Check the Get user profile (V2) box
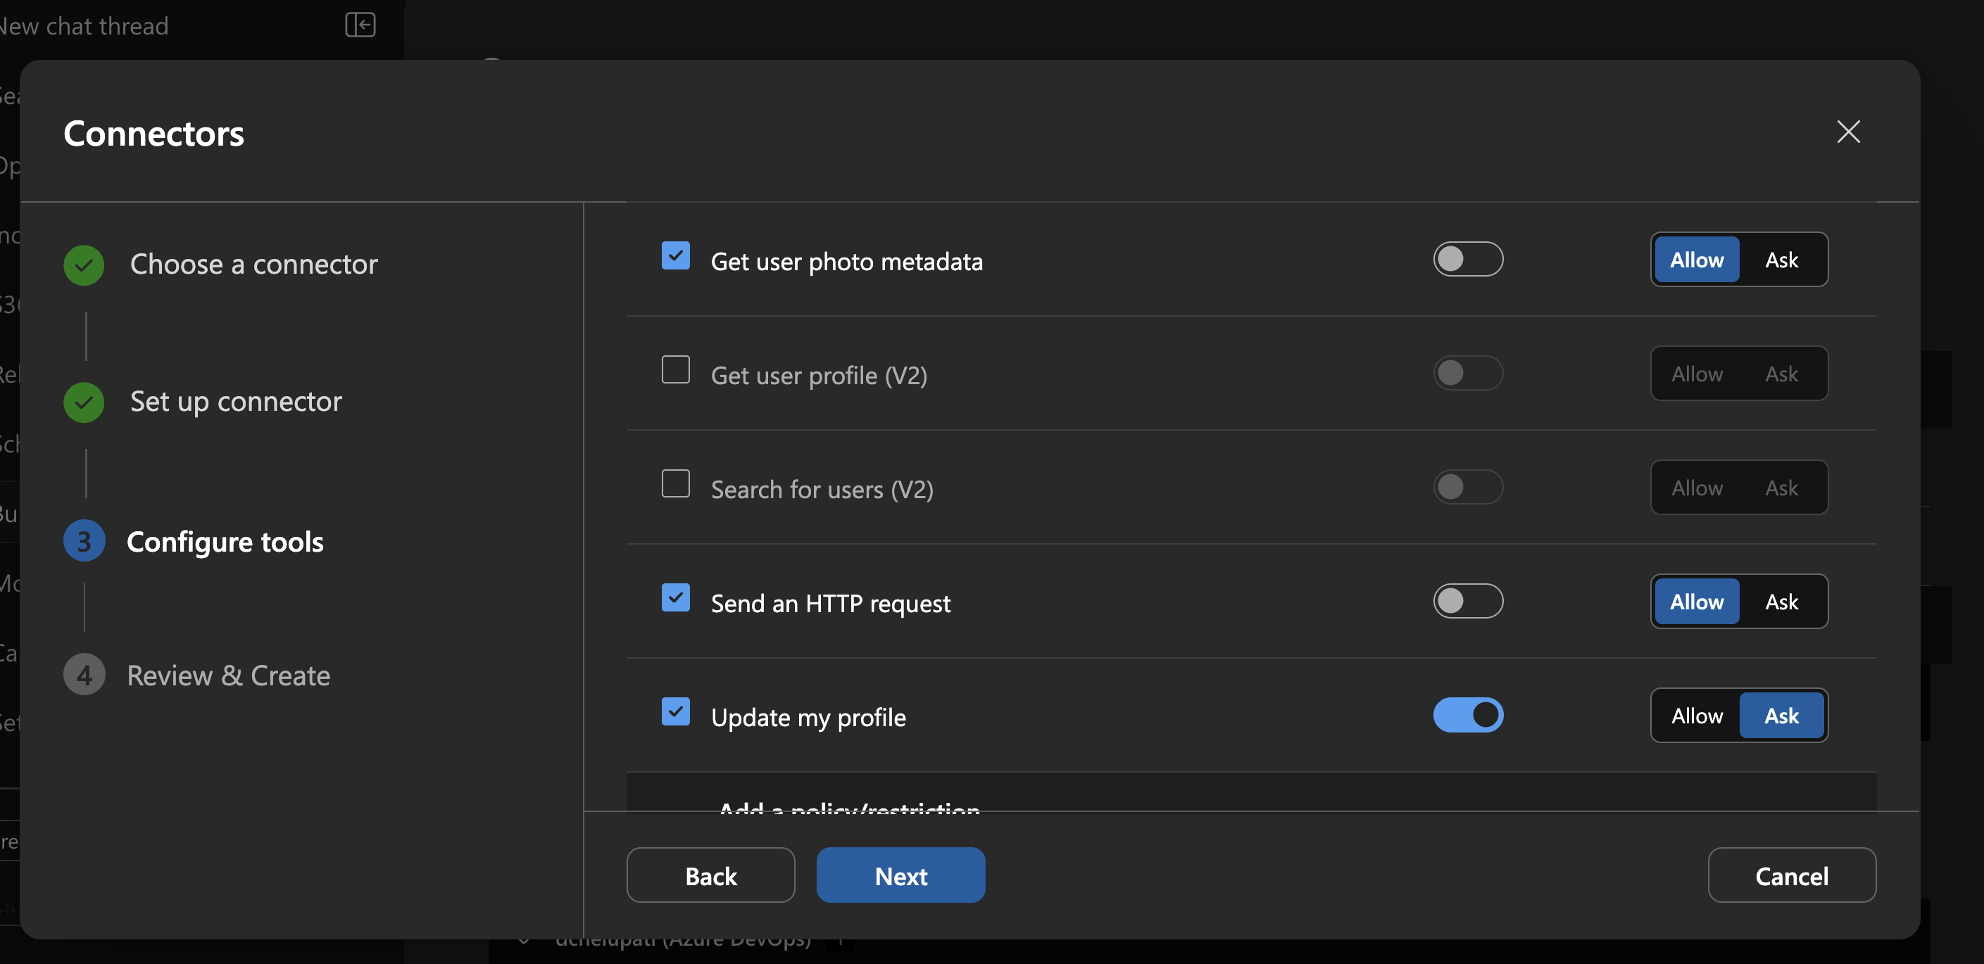The width and height of the screenshot is (1984, 964). 675,369
